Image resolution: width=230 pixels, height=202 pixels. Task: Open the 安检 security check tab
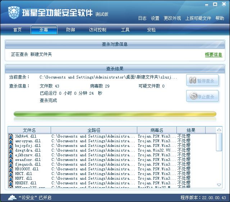click(151, 30)
